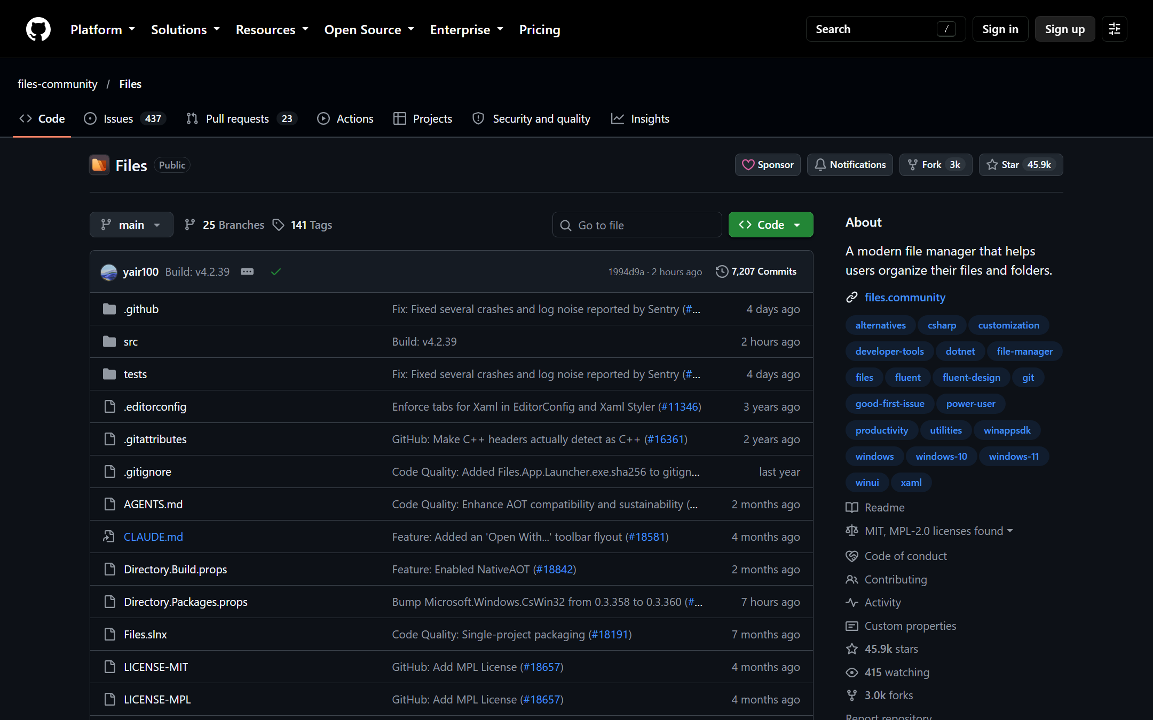Open the 25 Branches link
This screenshot has width=1153, height=720.
(224, 225)
